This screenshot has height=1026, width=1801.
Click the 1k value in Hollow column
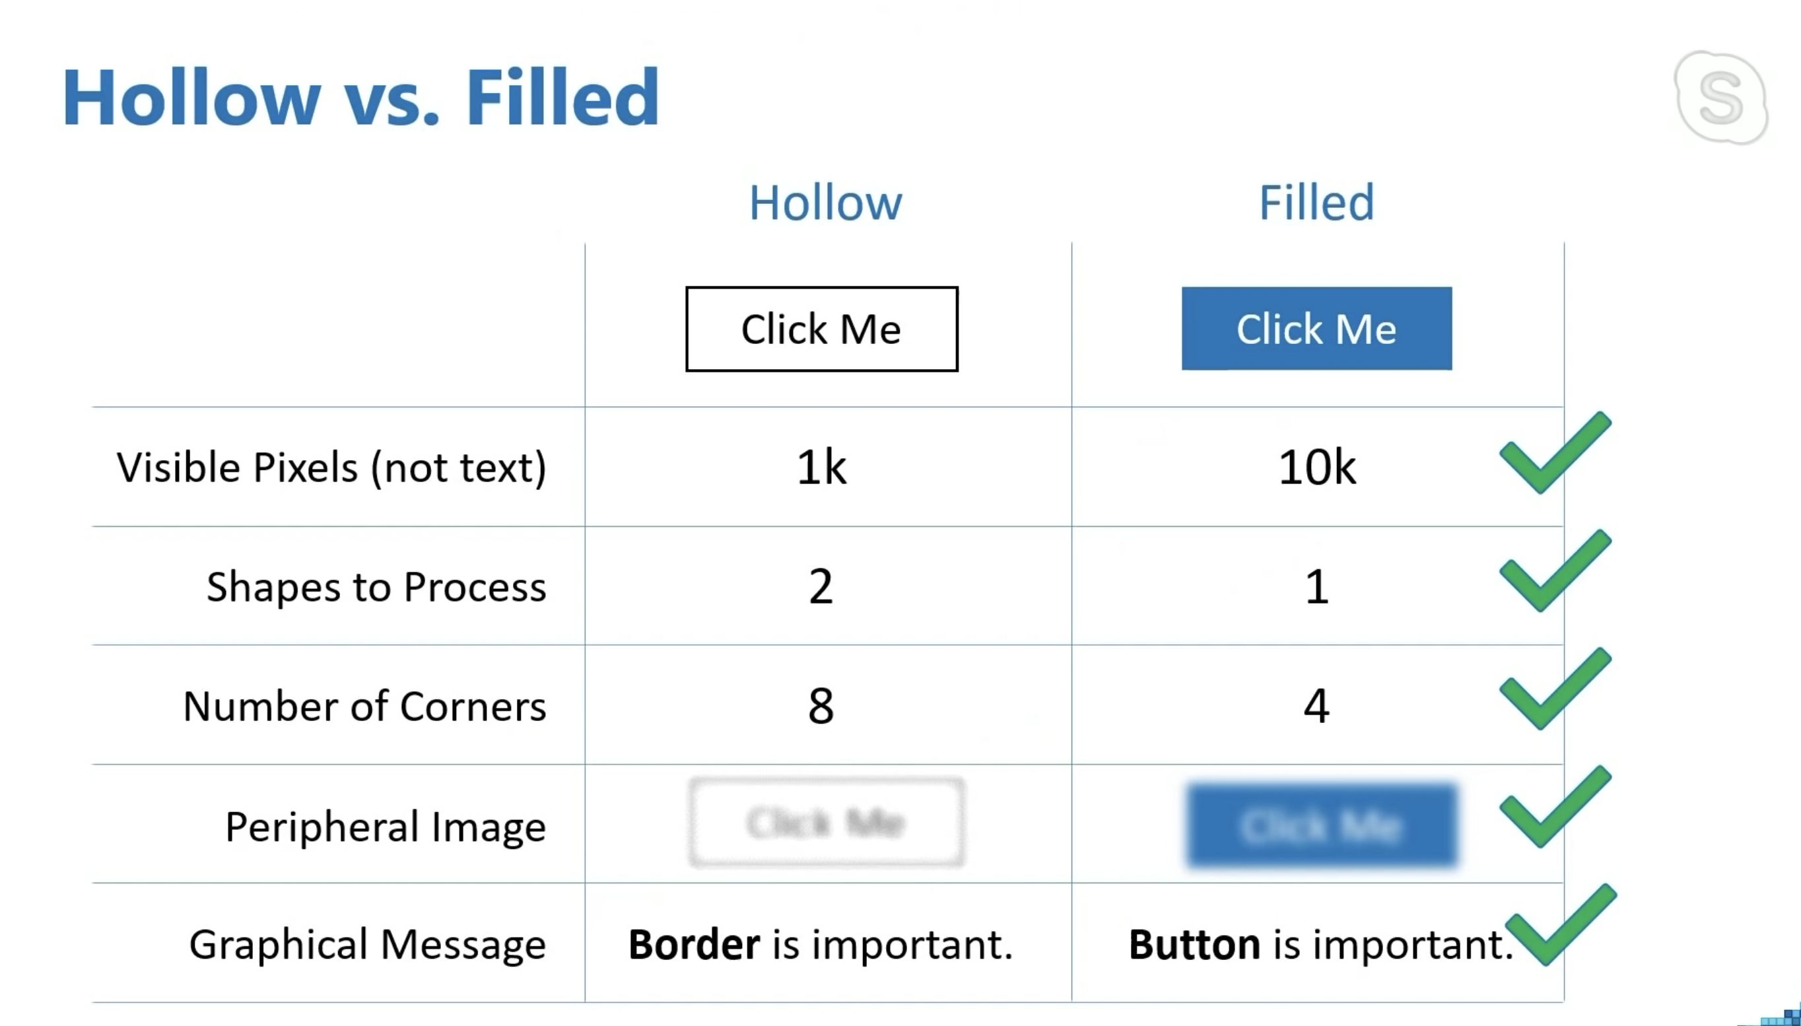[x=821, y=467]
